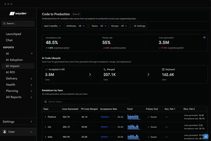Open the Data row trend sparkline
Viewport: 211px width, 141px height.
(x=134, y=137)
